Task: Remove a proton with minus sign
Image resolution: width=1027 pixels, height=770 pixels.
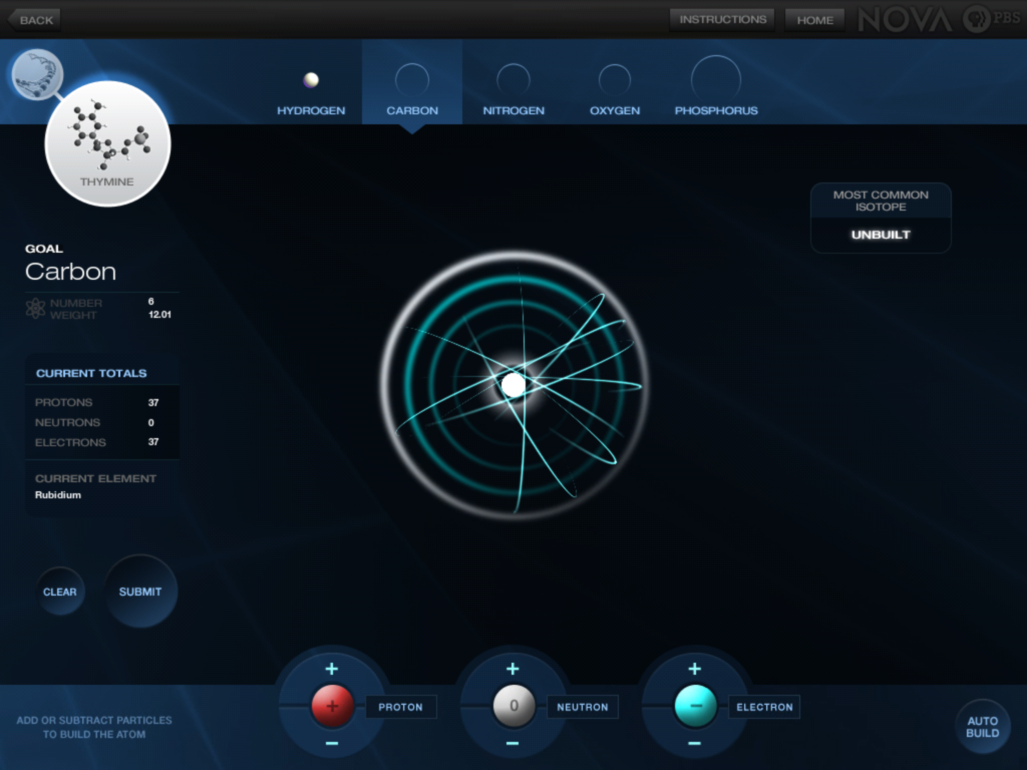Action: (331, 743)
